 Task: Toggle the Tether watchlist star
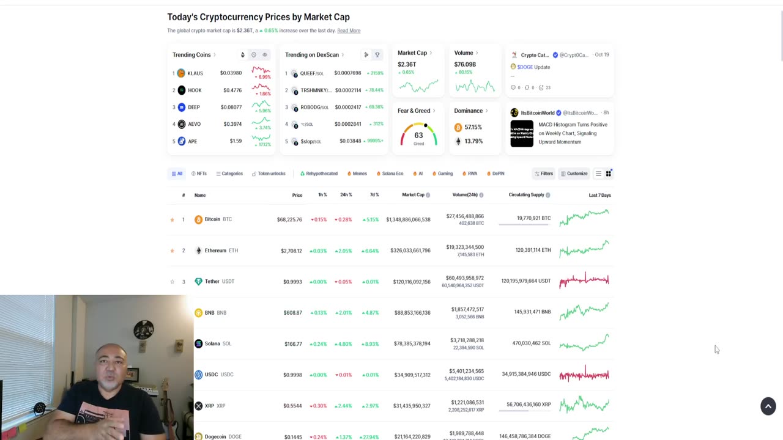pyautogui.click(x=172, y=282)
